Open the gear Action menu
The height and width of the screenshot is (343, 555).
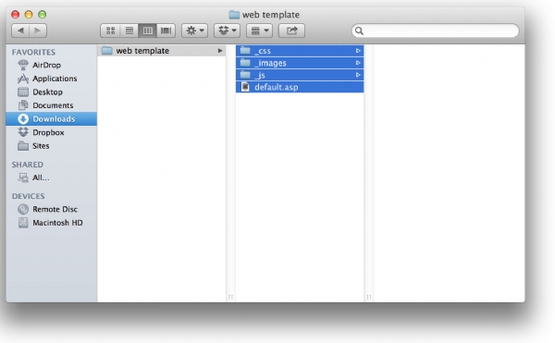(194, 31)
